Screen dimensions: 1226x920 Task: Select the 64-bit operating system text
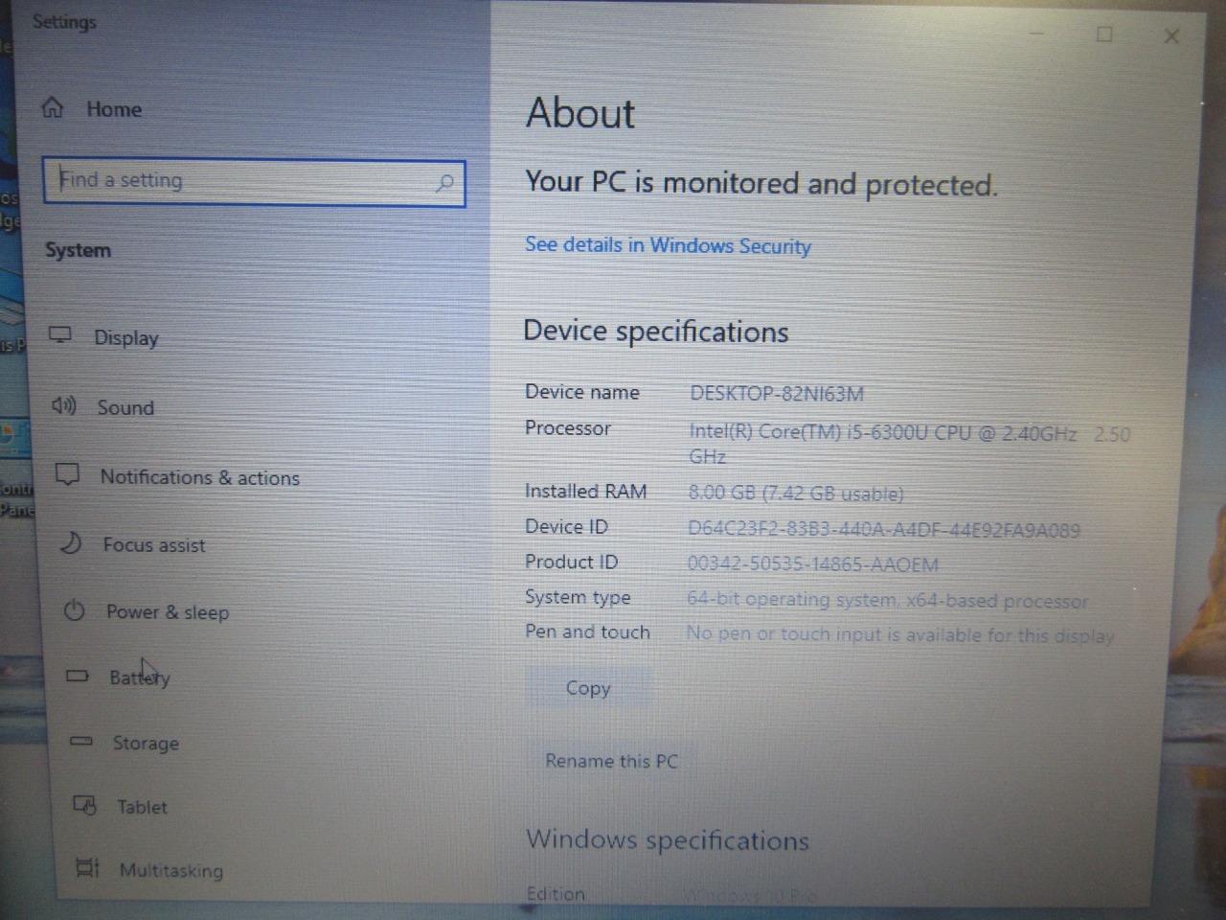coord(888,601)
